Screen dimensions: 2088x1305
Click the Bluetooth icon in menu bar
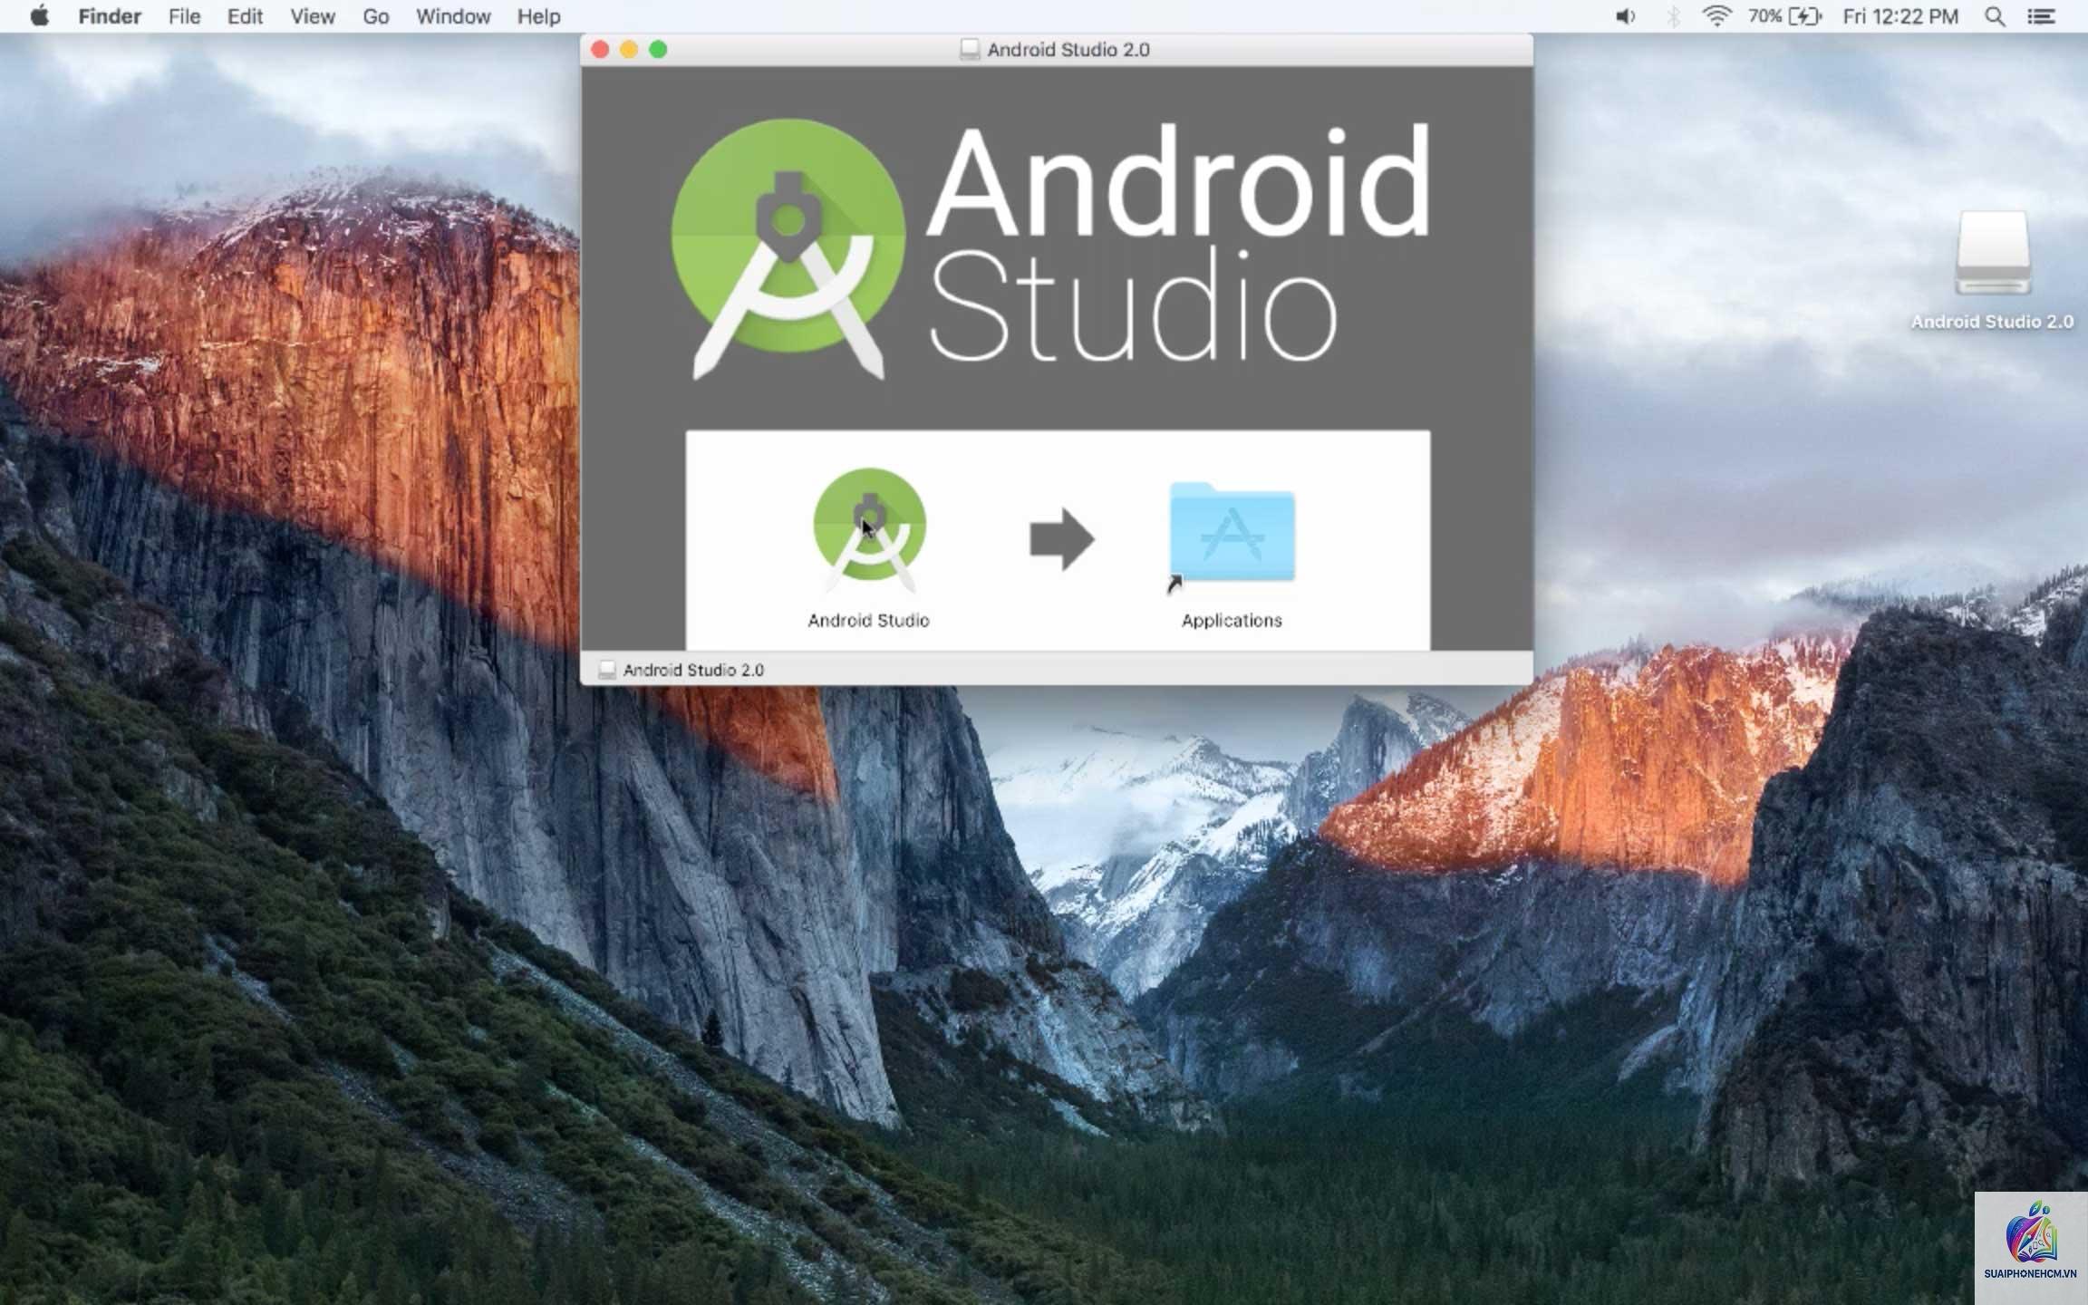tap(1673, 16)
